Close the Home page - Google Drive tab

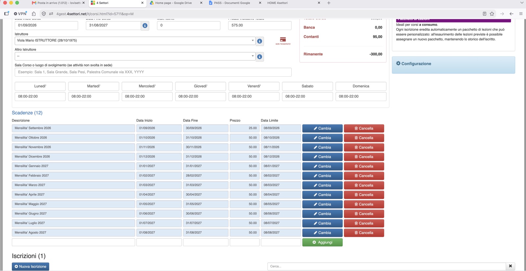(x=201, y=3)
